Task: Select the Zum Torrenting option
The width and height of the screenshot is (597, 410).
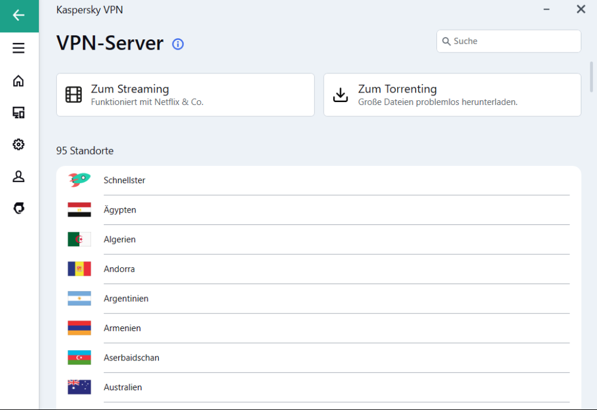Action: pos(452,95)
